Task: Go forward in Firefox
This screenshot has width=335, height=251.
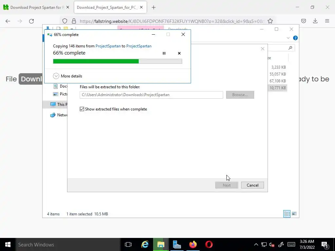Action: click(x=20, y=21)
